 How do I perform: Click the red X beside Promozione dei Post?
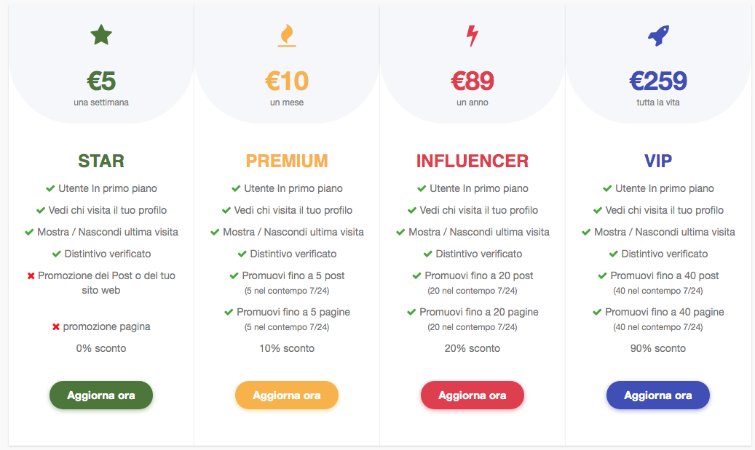point(31,276)
